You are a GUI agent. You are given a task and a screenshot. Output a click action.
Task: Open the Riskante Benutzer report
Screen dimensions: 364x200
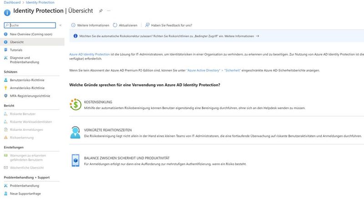click(x=23, y=114)
